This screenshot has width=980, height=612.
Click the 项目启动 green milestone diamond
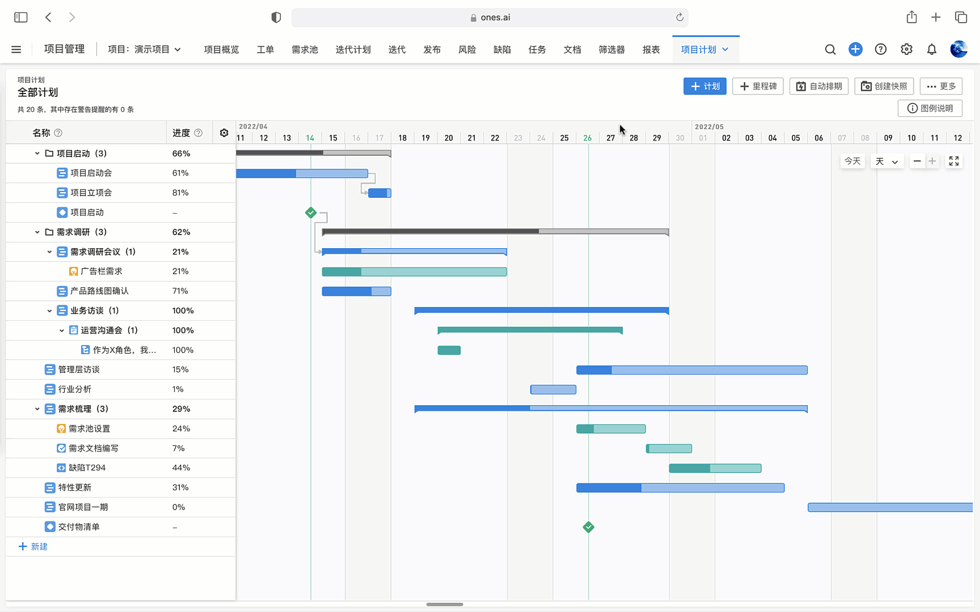(x=311, y=212)
